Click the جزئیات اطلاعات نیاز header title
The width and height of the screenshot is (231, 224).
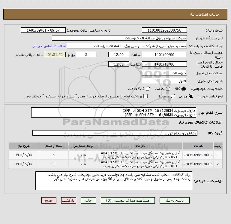click(x=205, y=14)
